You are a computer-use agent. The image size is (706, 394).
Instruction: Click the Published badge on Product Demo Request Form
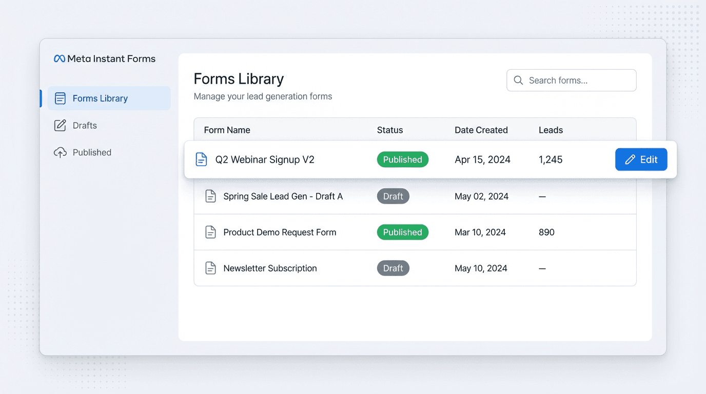tap(402, 232)
